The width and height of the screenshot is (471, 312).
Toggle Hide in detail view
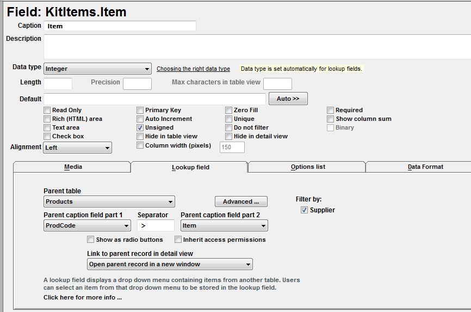point(228,136)
